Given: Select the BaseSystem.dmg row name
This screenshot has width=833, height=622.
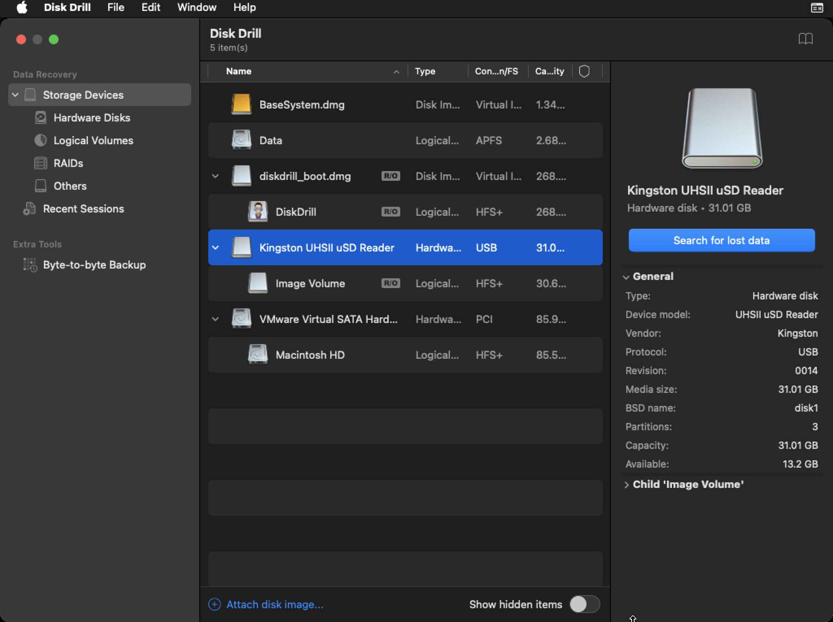Looking at the screenshot, I should (302, 105).
